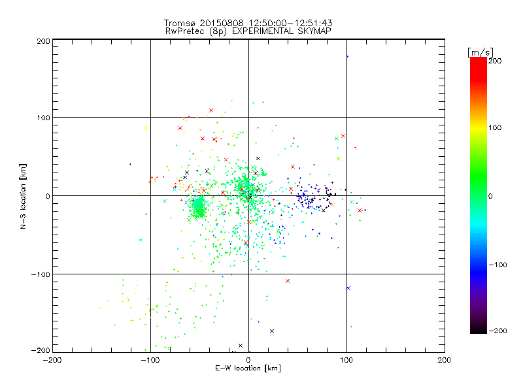The image size is (523, 392).
Task: Click the N-S axis tick label "100"
Action: pos(43,118)
